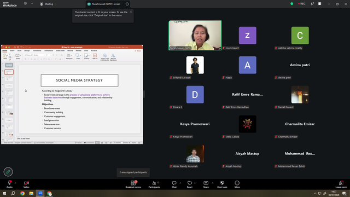350x197 pixels.
Task: Select Darrell Farand's profile picture
Action: (x=300, y=95)
